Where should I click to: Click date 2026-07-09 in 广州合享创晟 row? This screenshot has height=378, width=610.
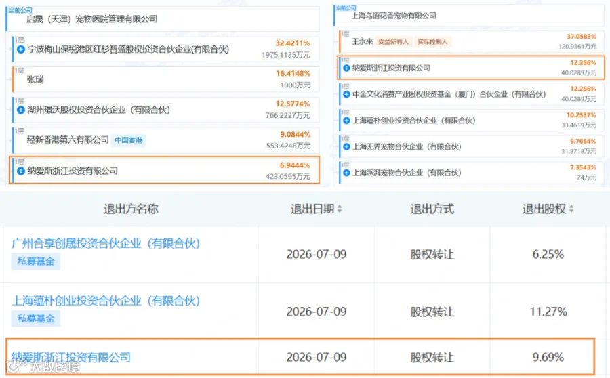pos(317,254)
